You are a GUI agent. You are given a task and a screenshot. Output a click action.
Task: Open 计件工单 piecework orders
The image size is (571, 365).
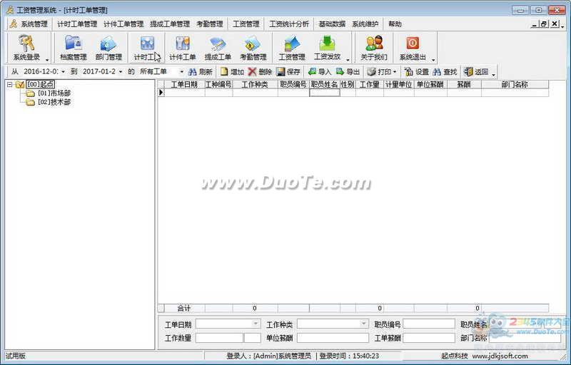[x=182, y=48]
